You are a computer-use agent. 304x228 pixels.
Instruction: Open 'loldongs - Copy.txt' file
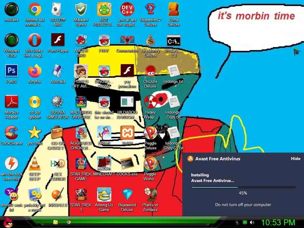click(173, 102)
